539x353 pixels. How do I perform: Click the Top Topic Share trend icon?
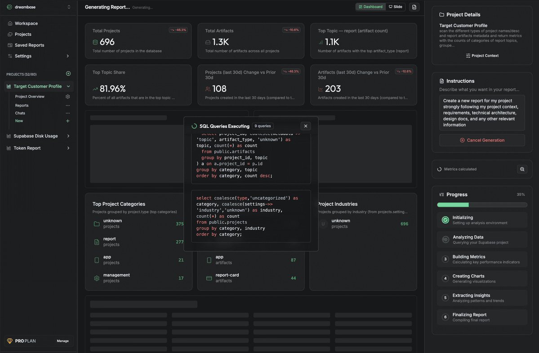point(95,89)
